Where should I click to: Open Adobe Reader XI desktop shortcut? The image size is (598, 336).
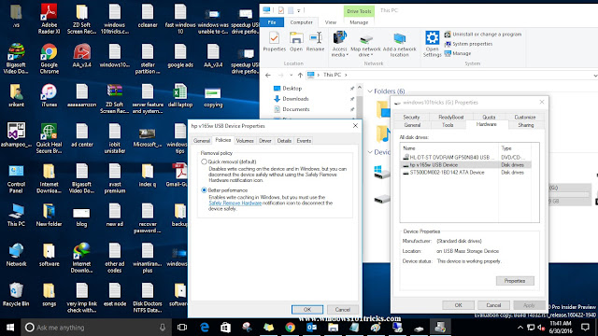(x=49, y=19)
